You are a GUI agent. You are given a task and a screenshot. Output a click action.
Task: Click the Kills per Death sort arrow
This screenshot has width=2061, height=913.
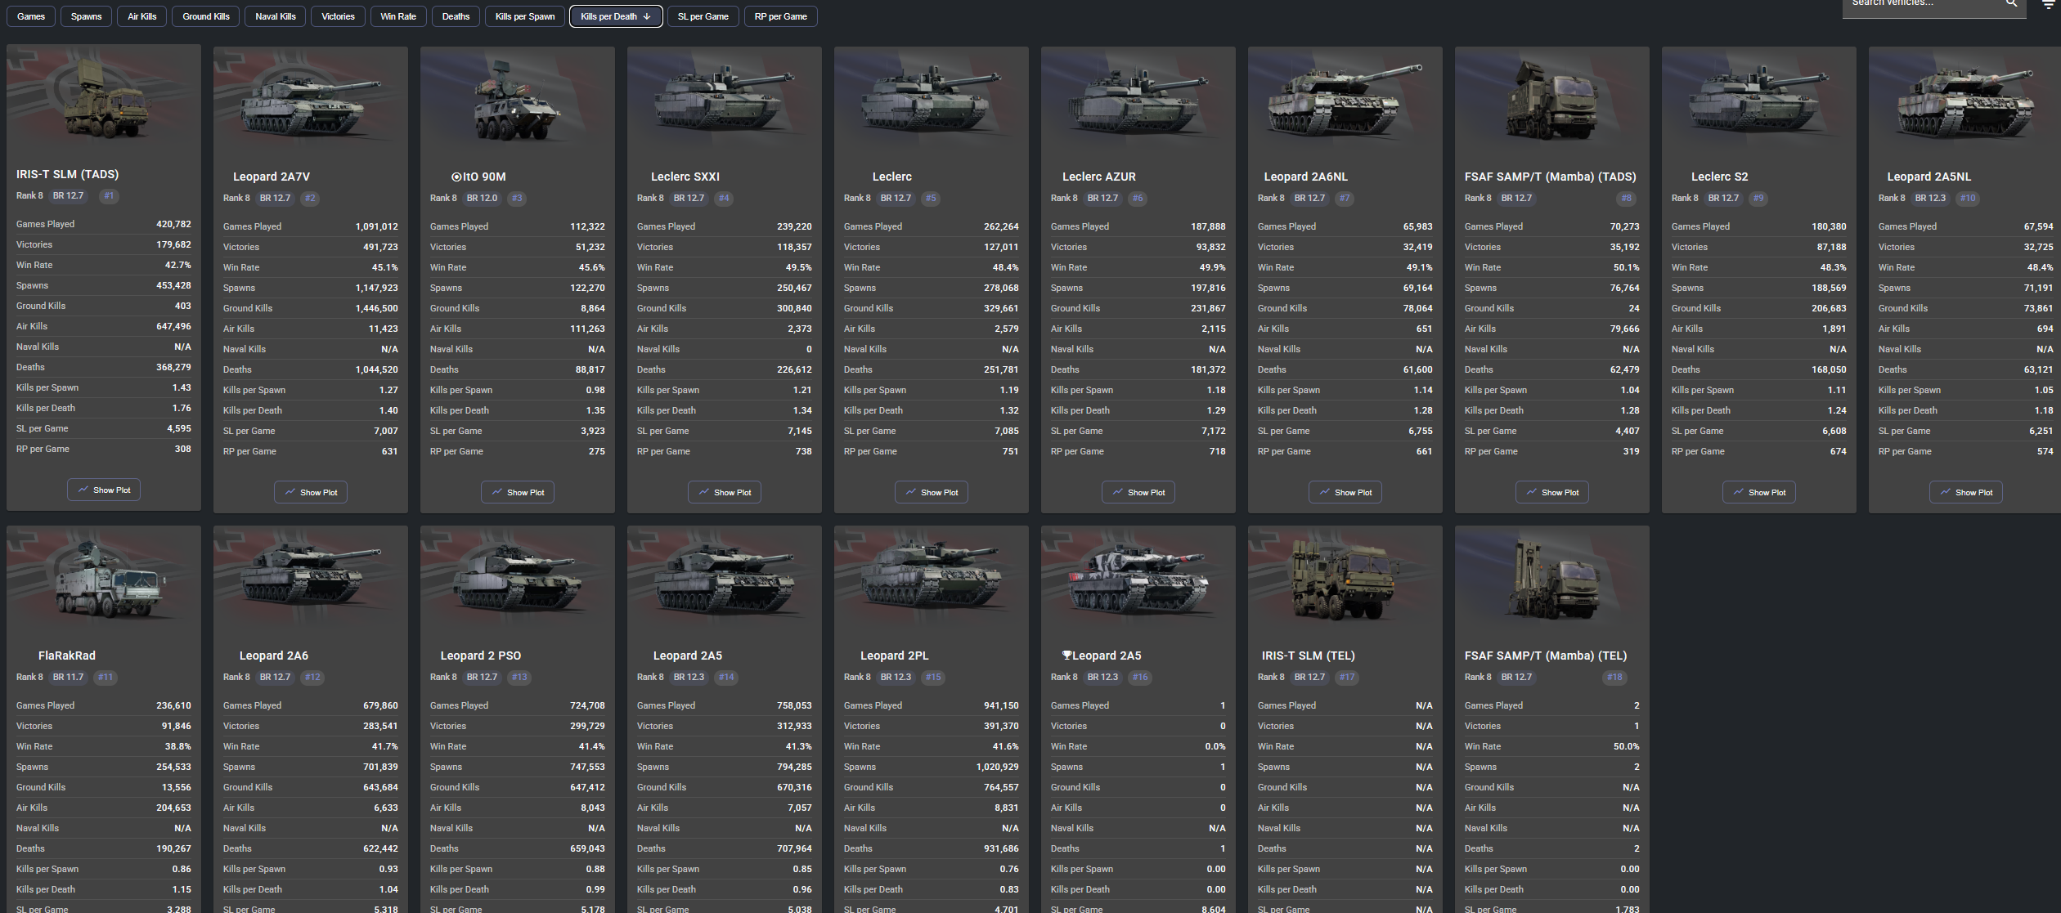(x=647, y=16)
